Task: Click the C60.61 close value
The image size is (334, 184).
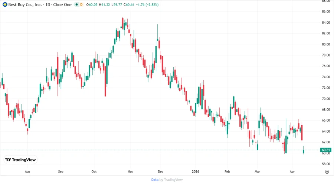Action: coord(129,4)
